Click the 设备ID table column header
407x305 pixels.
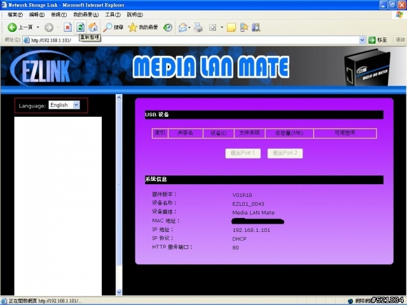click(x=219, y=133)
